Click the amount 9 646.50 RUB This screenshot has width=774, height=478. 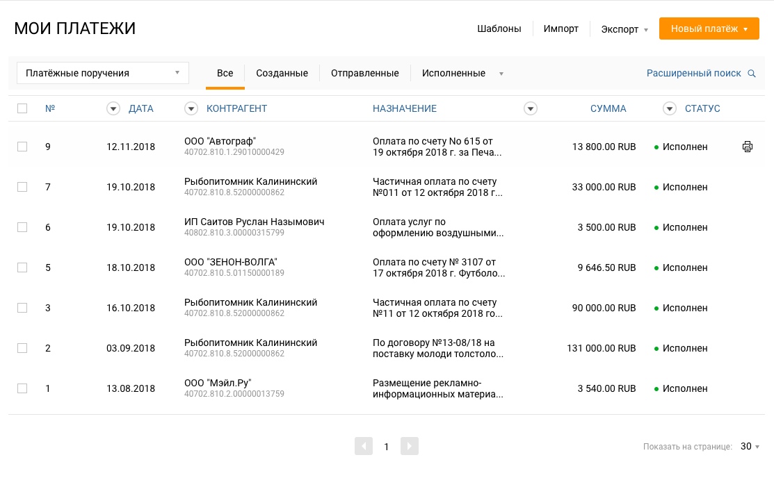606,267
